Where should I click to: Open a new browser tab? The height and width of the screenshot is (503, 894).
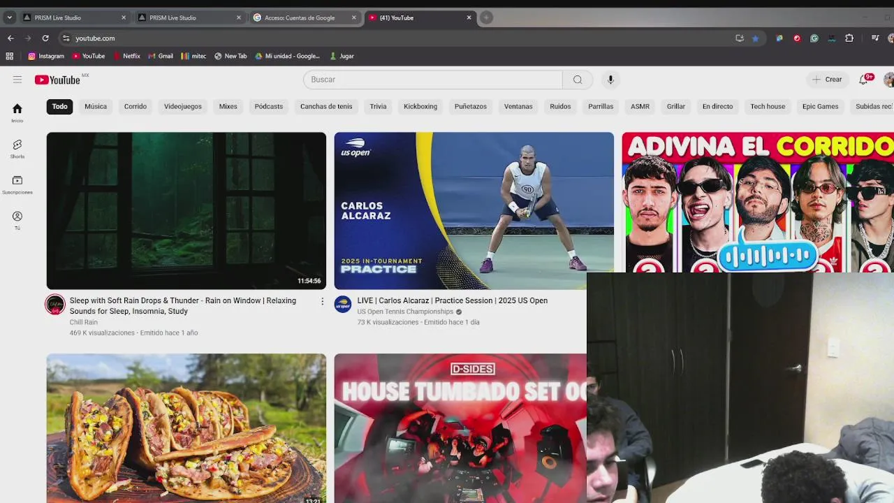486,17
